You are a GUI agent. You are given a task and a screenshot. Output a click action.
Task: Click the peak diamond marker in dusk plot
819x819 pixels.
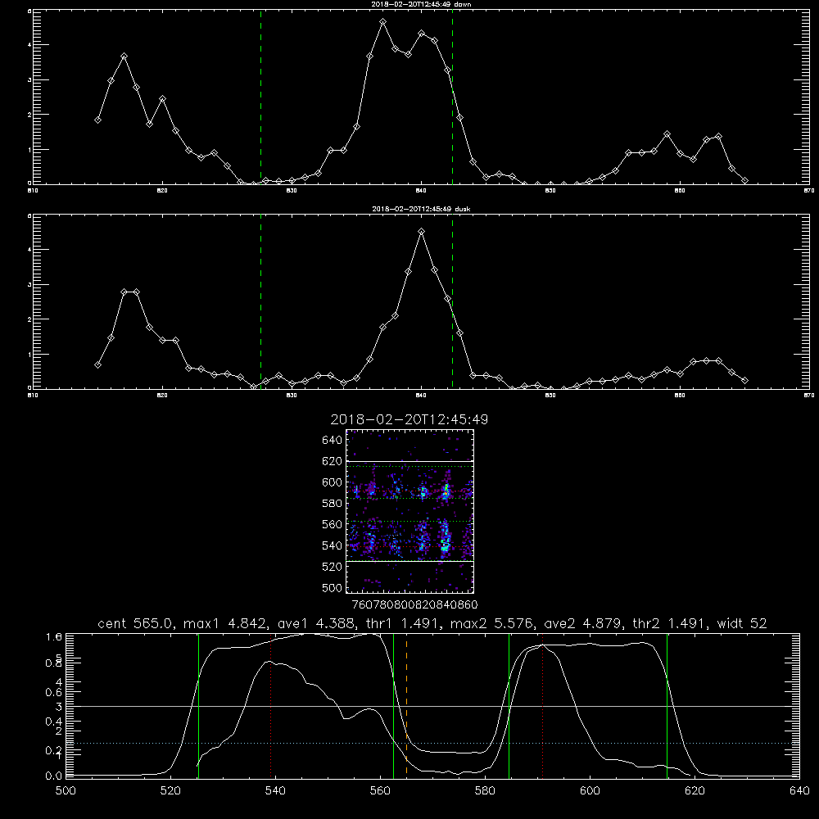point(422,232)
